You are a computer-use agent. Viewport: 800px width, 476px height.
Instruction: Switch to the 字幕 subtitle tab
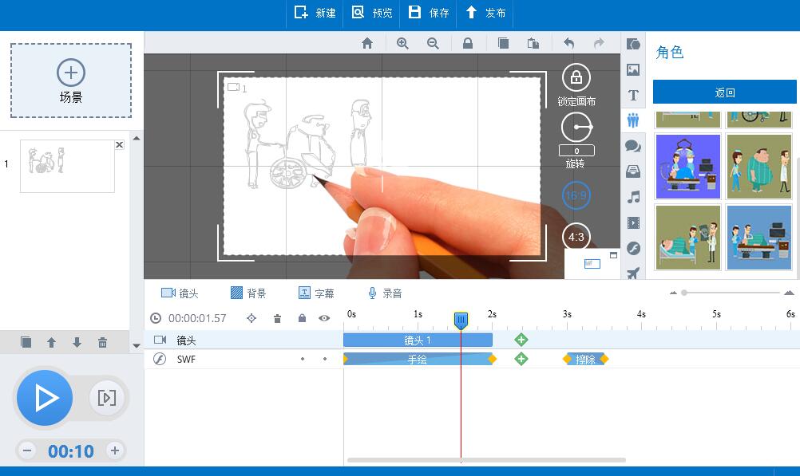[x=316, y=293]
